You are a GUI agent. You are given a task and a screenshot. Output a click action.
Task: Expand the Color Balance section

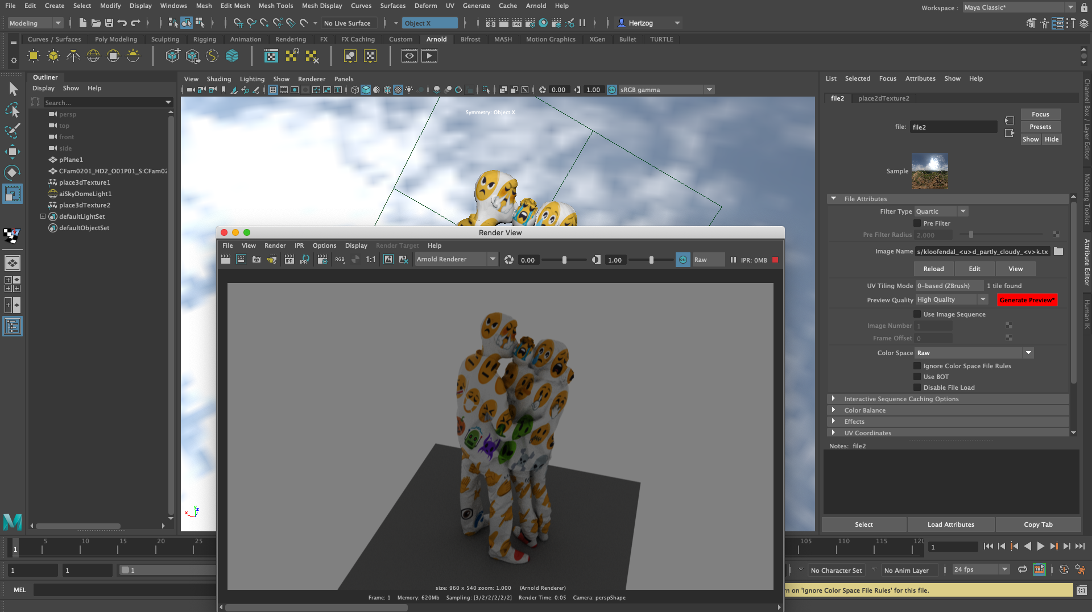tap(834, 410)
